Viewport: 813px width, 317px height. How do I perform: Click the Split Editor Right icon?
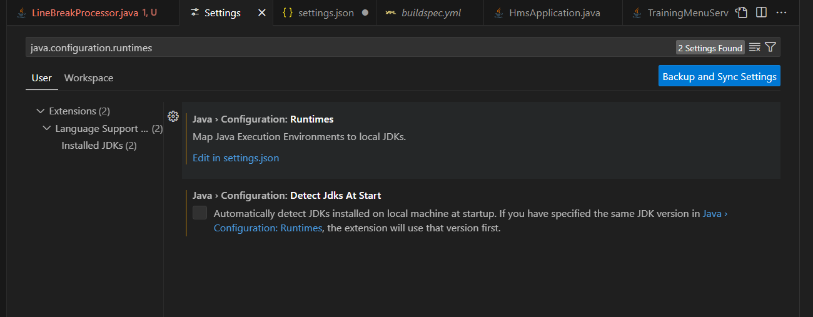tap(761, 13)
